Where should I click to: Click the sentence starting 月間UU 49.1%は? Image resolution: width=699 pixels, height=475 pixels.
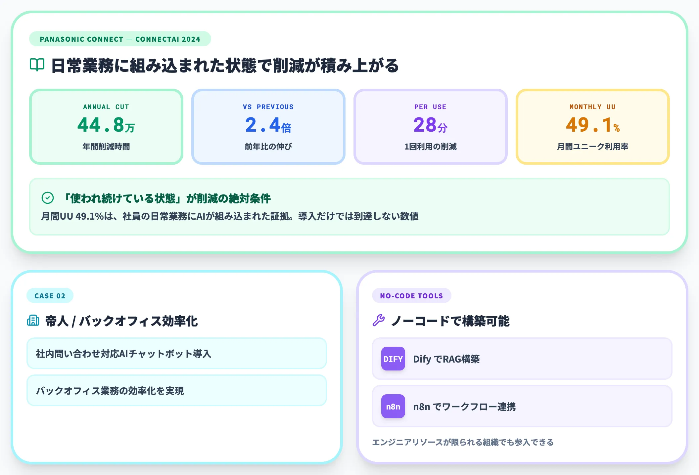click(x=230, y=216)
